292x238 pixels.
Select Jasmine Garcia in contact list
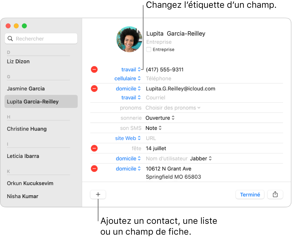pyautogui.click(x=26, y=89)
